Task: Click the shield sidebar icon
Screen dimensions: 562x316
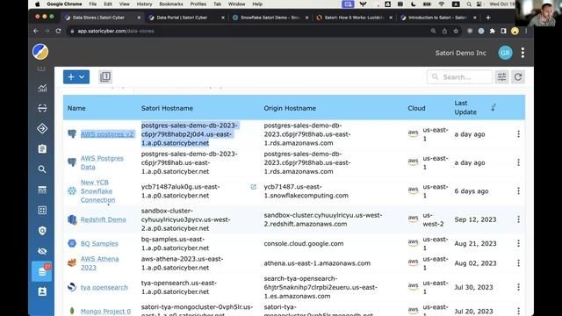Action: tap(42, 230)
